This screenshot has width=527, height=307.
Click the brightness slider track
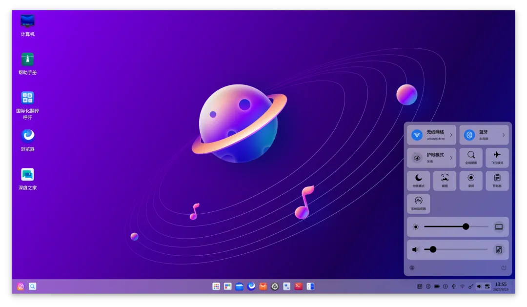pos(456,226)
